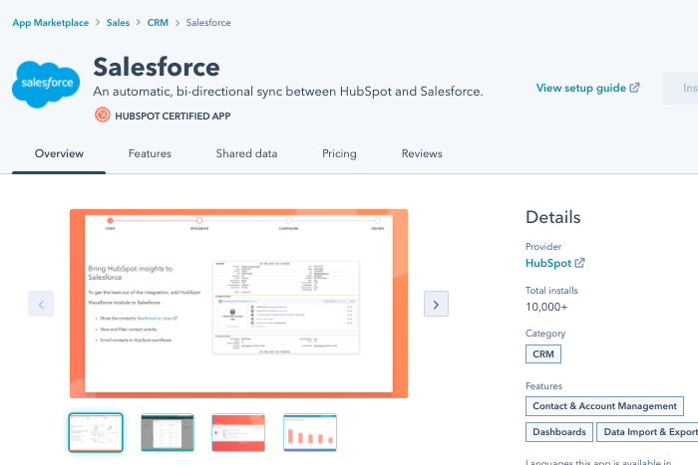Go to the CRM breadcrumb
Image resolution: width=698 pixels, height=465 pixels.
(158, 23)
